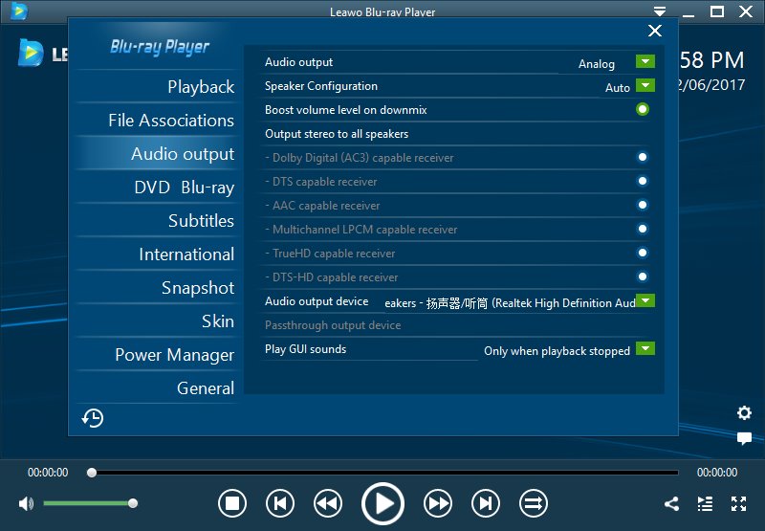Click the Passthrough output device row

(455, 325)
